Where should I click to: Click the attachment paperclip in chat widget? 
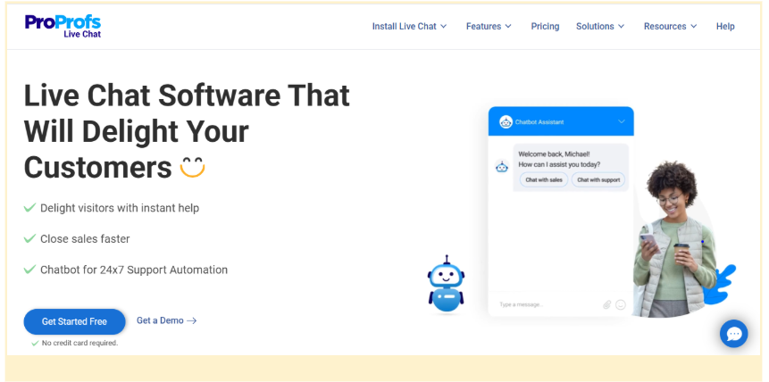pos(606,304)
